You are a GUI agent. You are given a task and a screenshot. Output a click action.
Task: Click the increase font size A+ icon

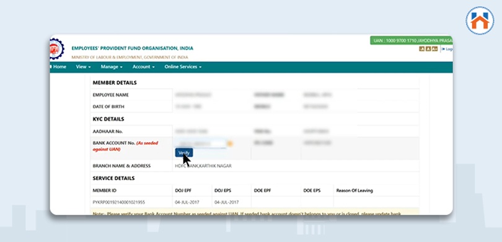click(x=434, y=49)
